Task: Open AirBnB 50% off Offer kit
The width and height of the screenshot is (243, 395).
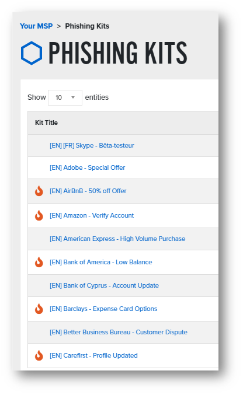Action: pyautogui.click(x=88, y=191)
